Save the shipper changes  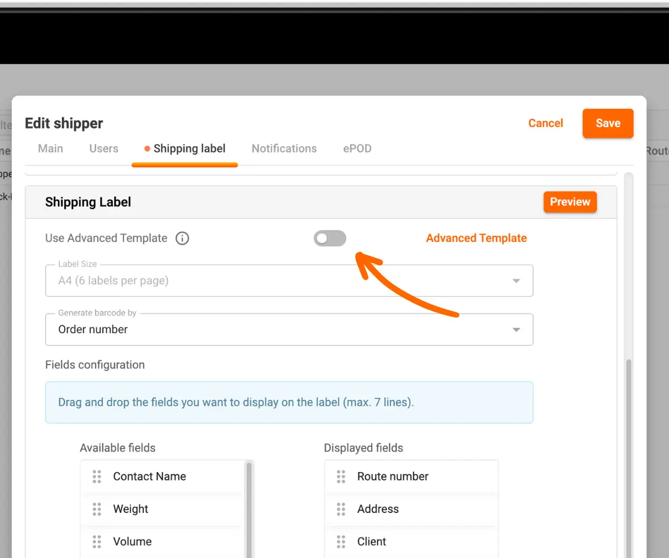pos(608,123)
